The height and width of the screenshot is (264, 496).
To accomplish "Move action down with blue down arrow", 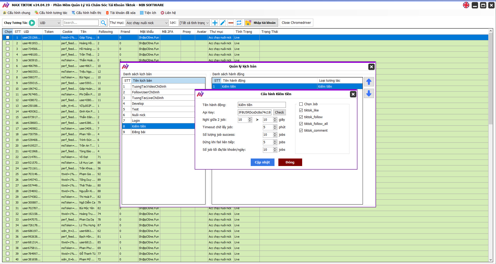I will pos(369,93).
